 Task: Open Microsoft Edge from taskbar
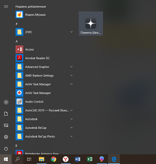114,159
